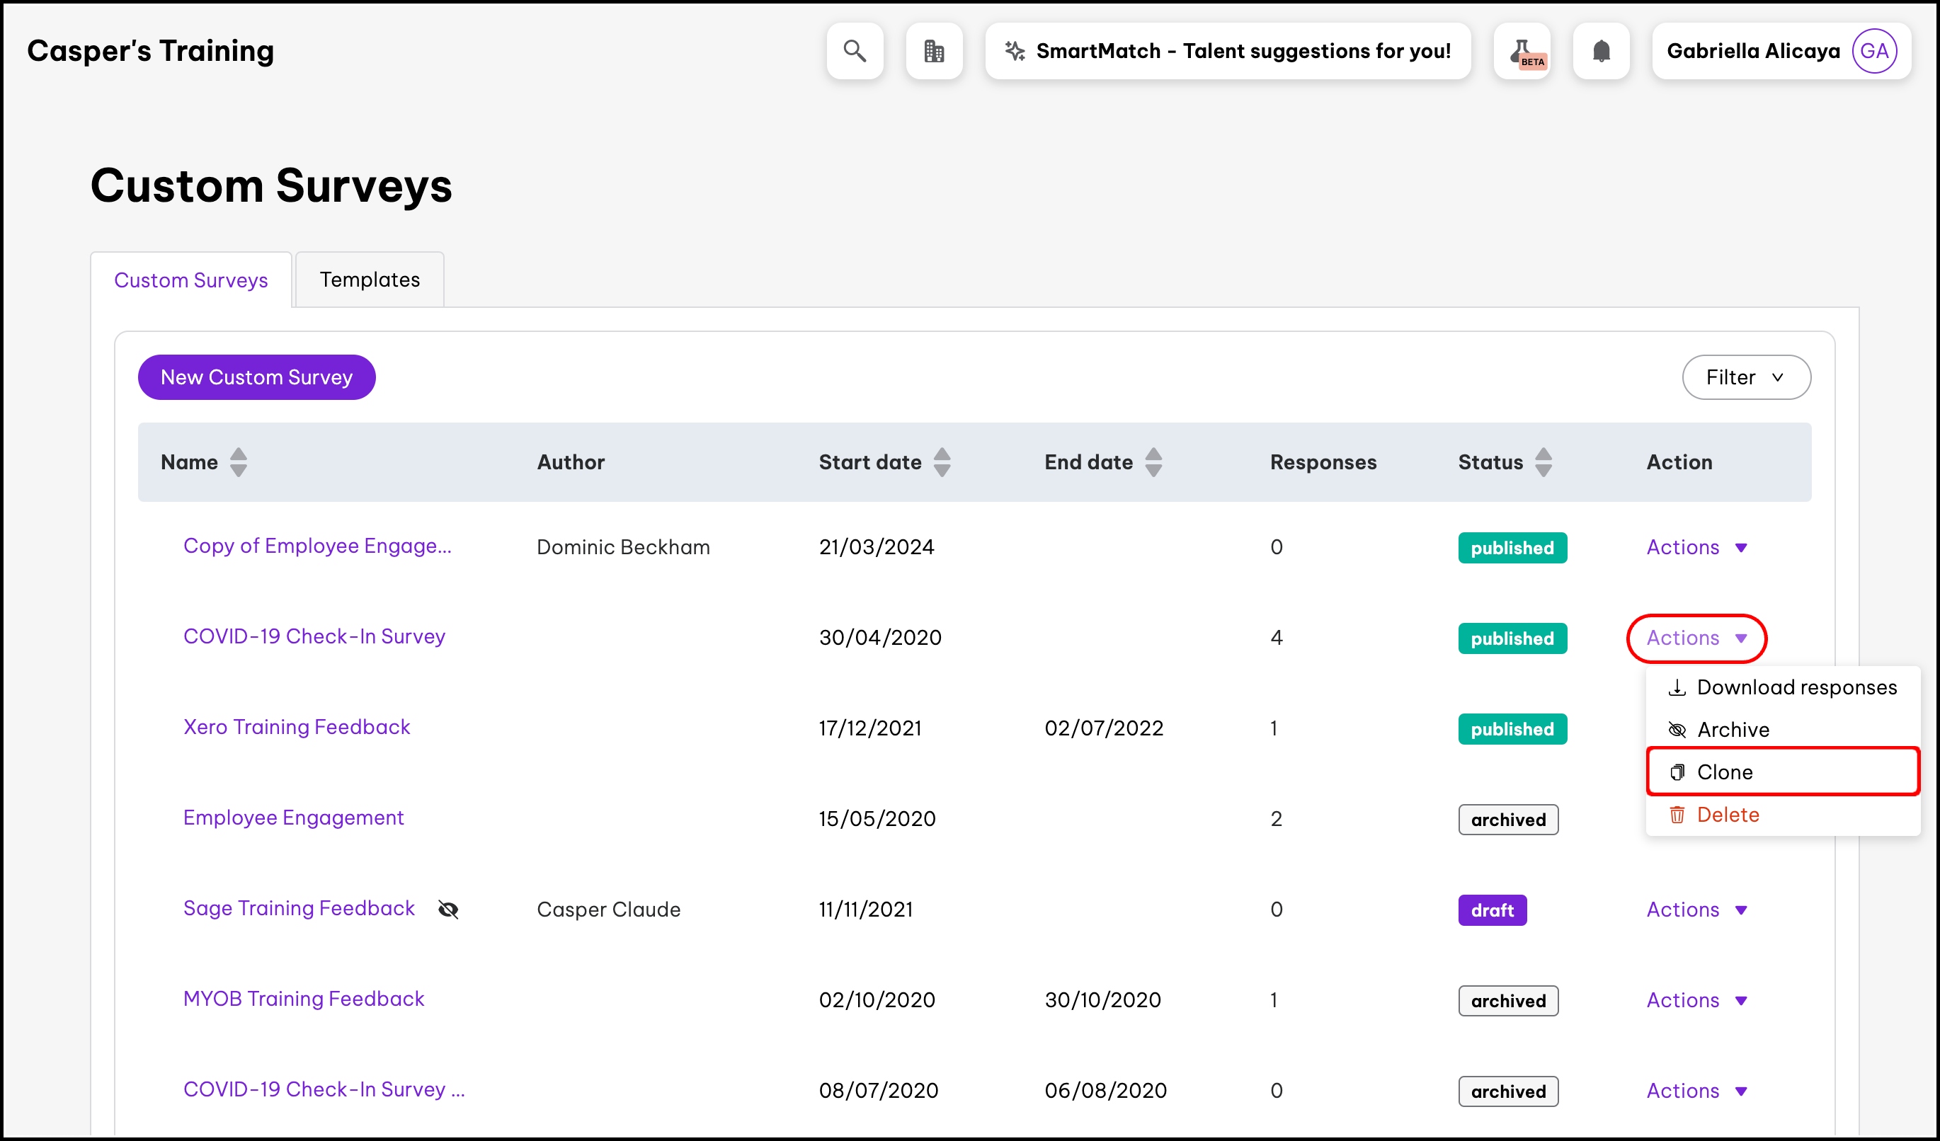Open the BETA lab flask icon

pyautogui.click(x=1522, y=51)
